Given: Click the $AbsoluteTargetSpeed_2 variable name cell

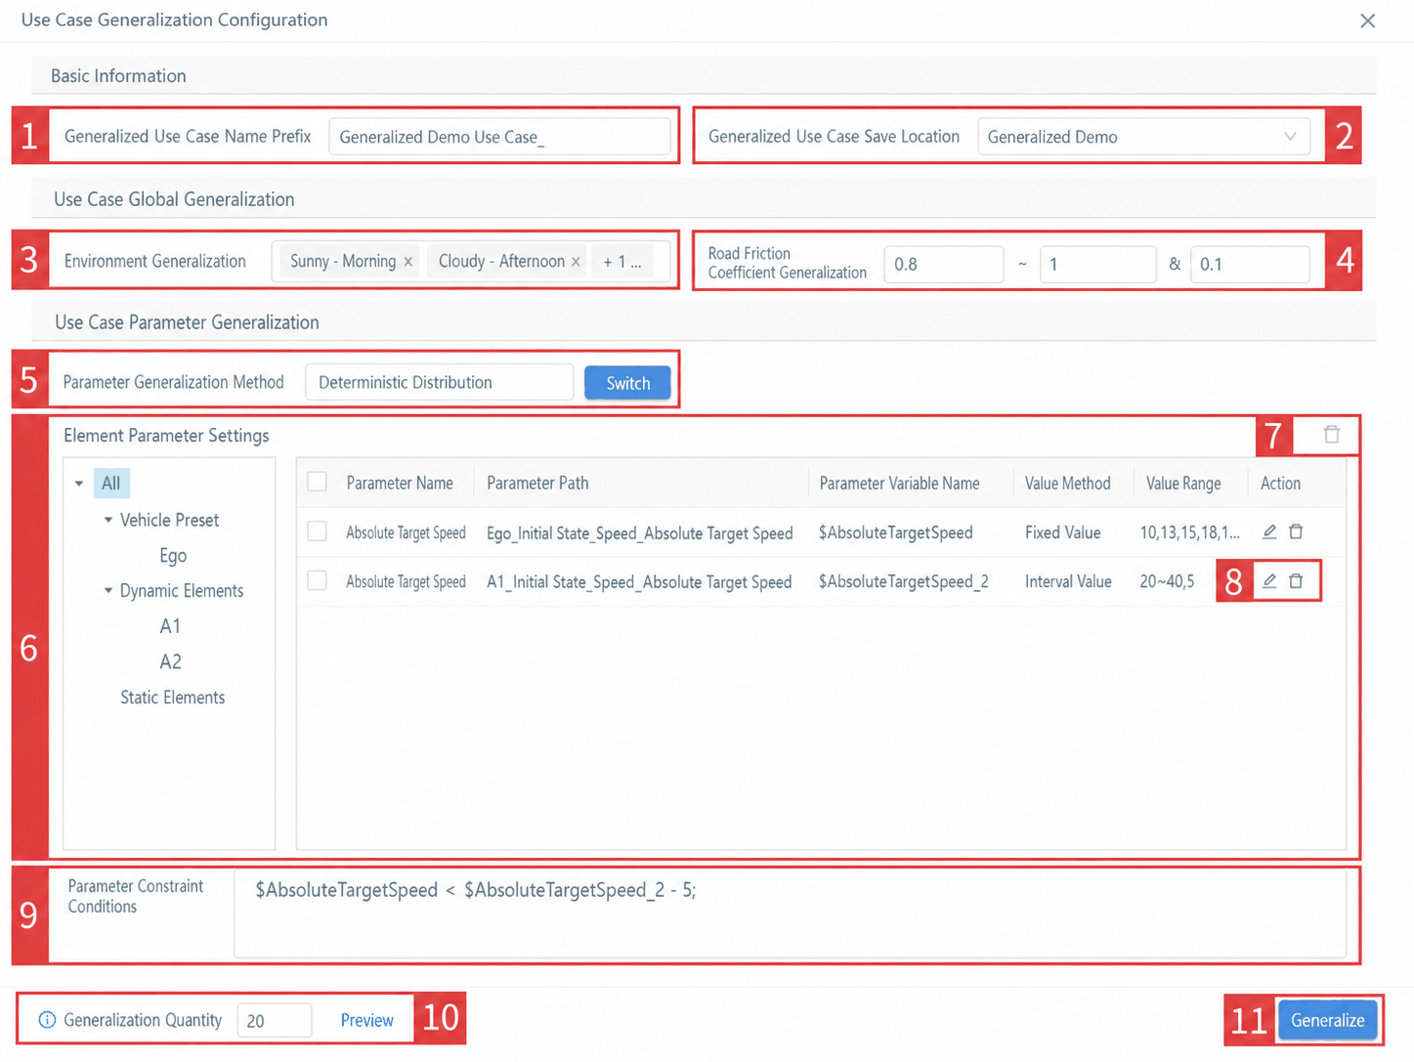Looking at the screenshot, I should coord(903,581).
